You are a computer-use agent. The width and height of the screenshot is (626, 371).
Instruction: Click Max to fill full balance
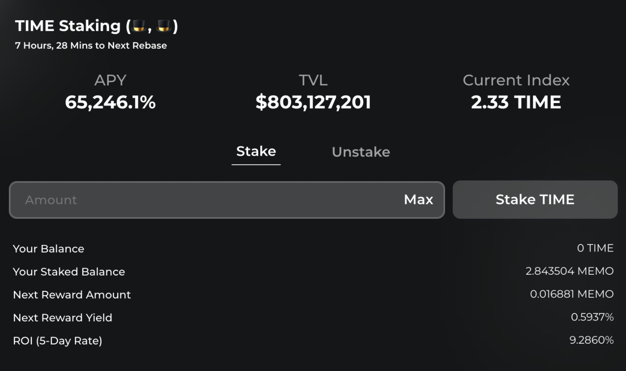(418, 199)
